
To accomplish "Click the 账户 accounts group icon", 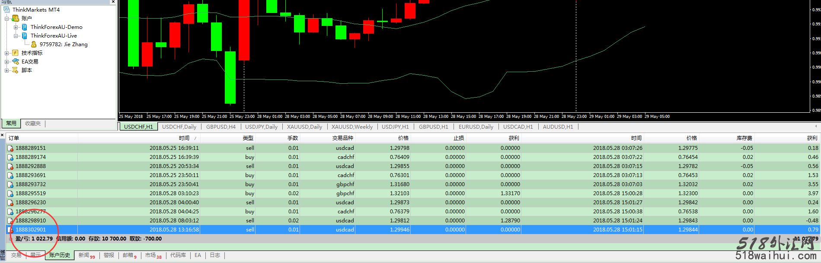I will 16,18.
